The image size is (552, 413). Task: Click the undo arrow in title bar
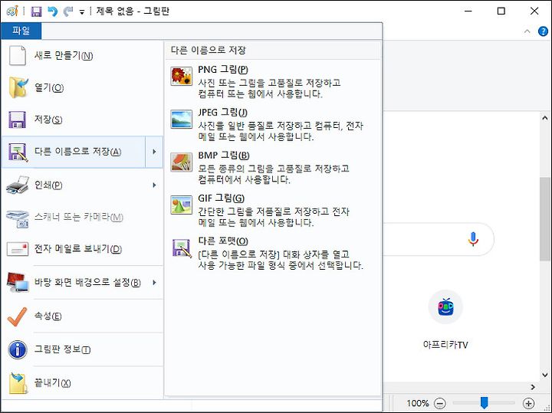coord(52,11)
